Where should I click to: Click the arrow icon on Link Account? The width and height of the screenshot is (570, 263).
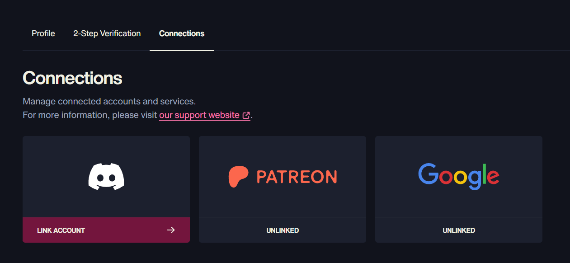(170, 230)
